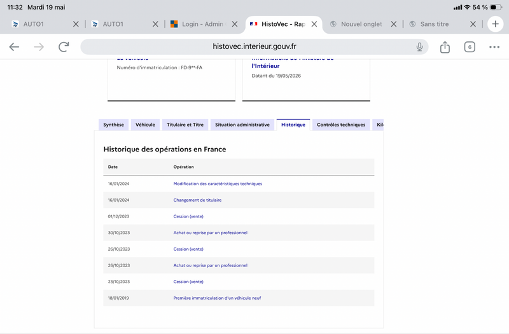This screenshot has height=334, width=509.
Task: Open the Véhicule tab
Action: click(145, 125)
